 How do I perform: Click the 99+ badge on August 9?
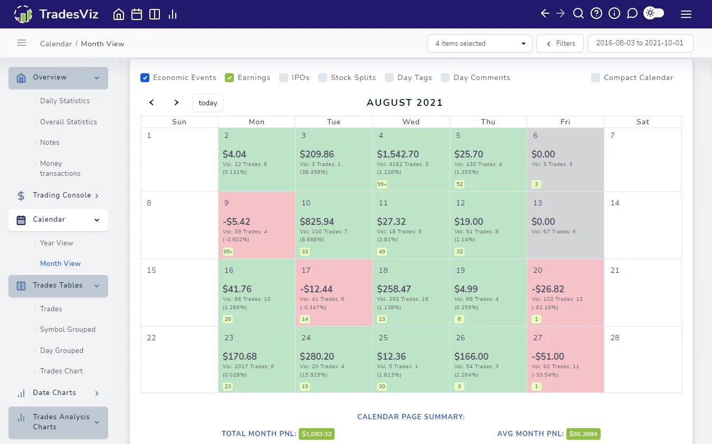[228, 252]
